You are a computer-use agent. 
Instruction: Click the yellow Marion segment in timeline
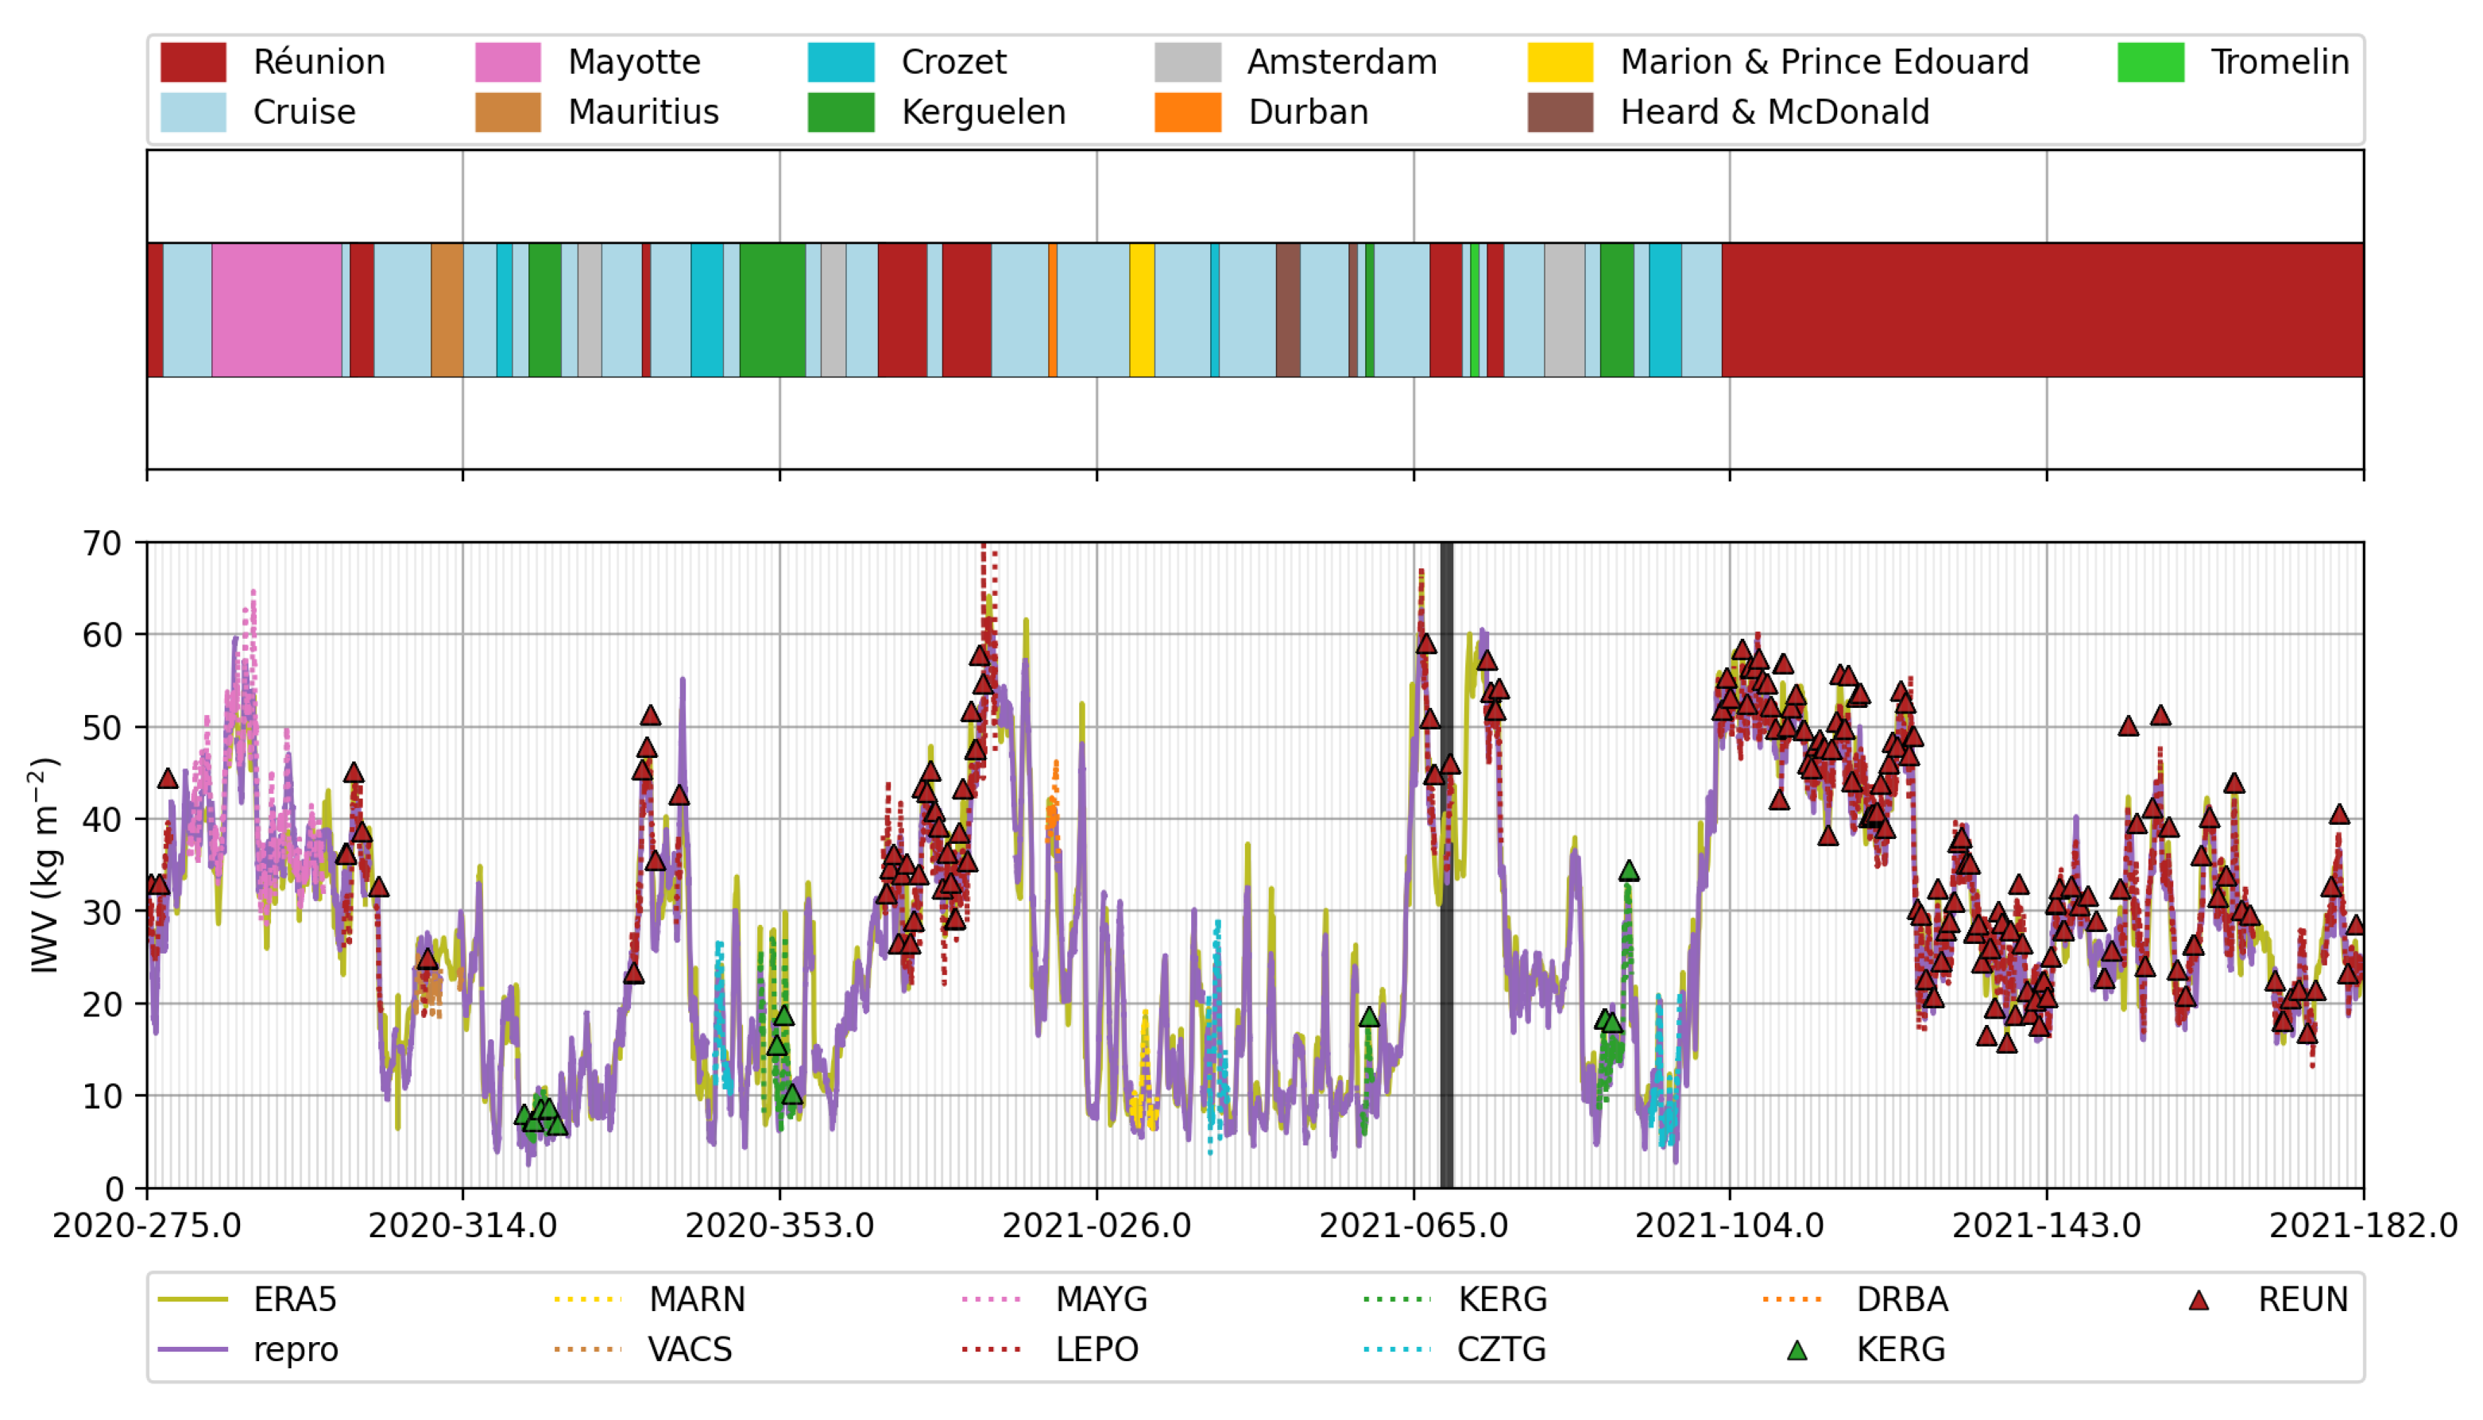pyautogui.click(x=1142, y=309)
